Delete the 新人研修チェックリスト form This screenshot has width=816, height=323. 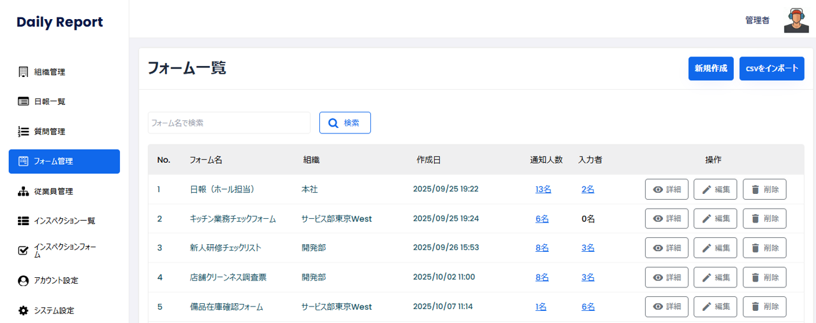pyautogui.click(x=764, y=248)
